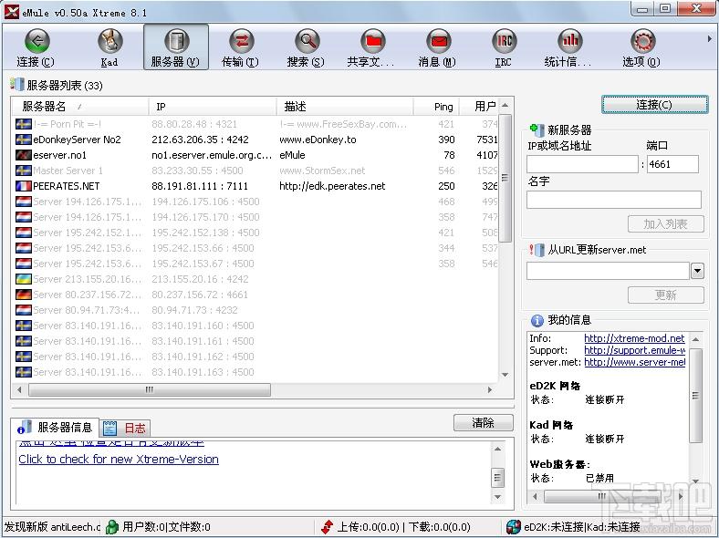Click My Info panel vertical scrollbar thumb
This screenshot has height=538, width=719.
point(695,396)
